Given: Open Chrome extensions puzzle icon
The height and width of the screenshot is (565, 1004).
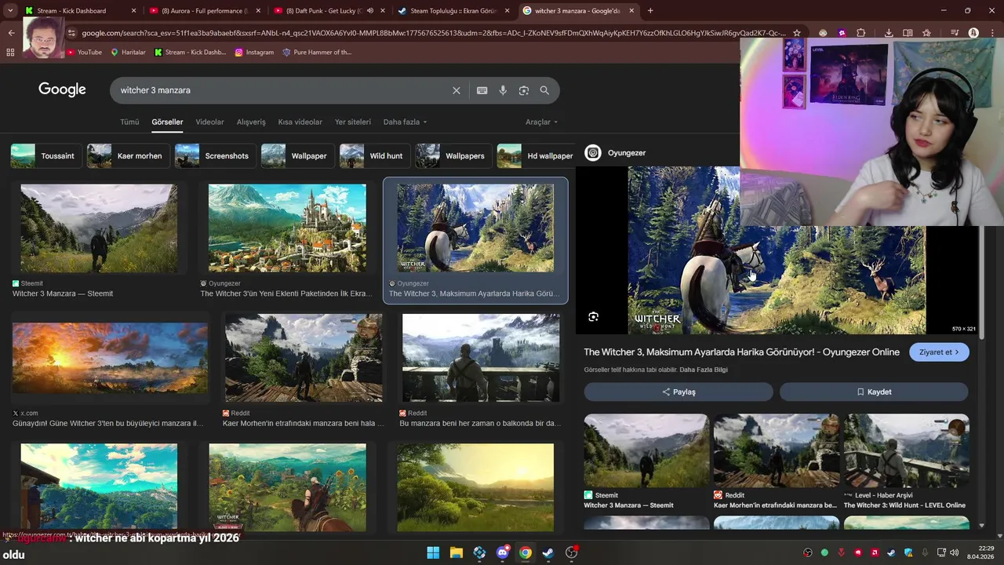Looking at the screenshot, I should 860,33.
